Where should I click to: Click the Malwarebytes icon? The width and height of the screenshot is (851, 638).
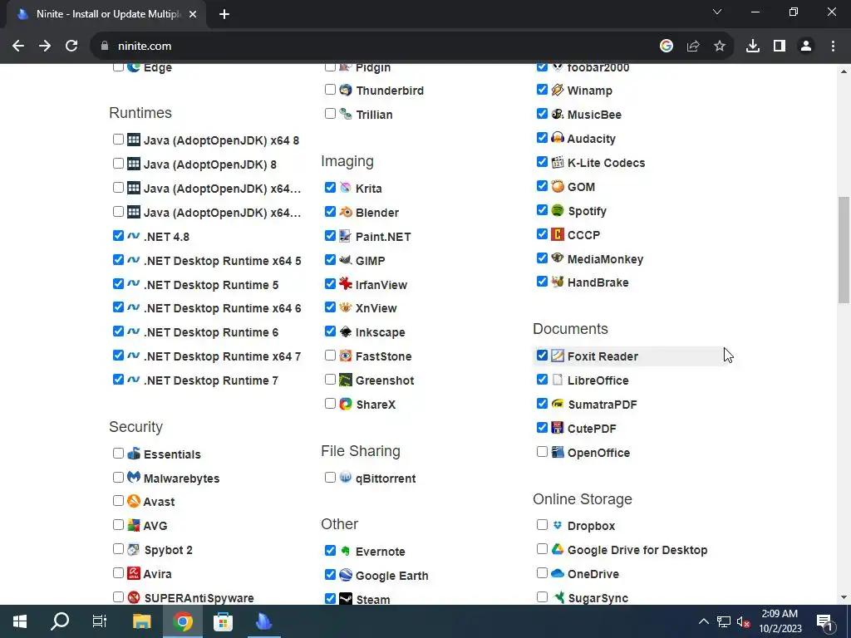(x=134, y=478)
